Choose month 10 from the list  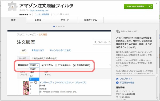34,83
